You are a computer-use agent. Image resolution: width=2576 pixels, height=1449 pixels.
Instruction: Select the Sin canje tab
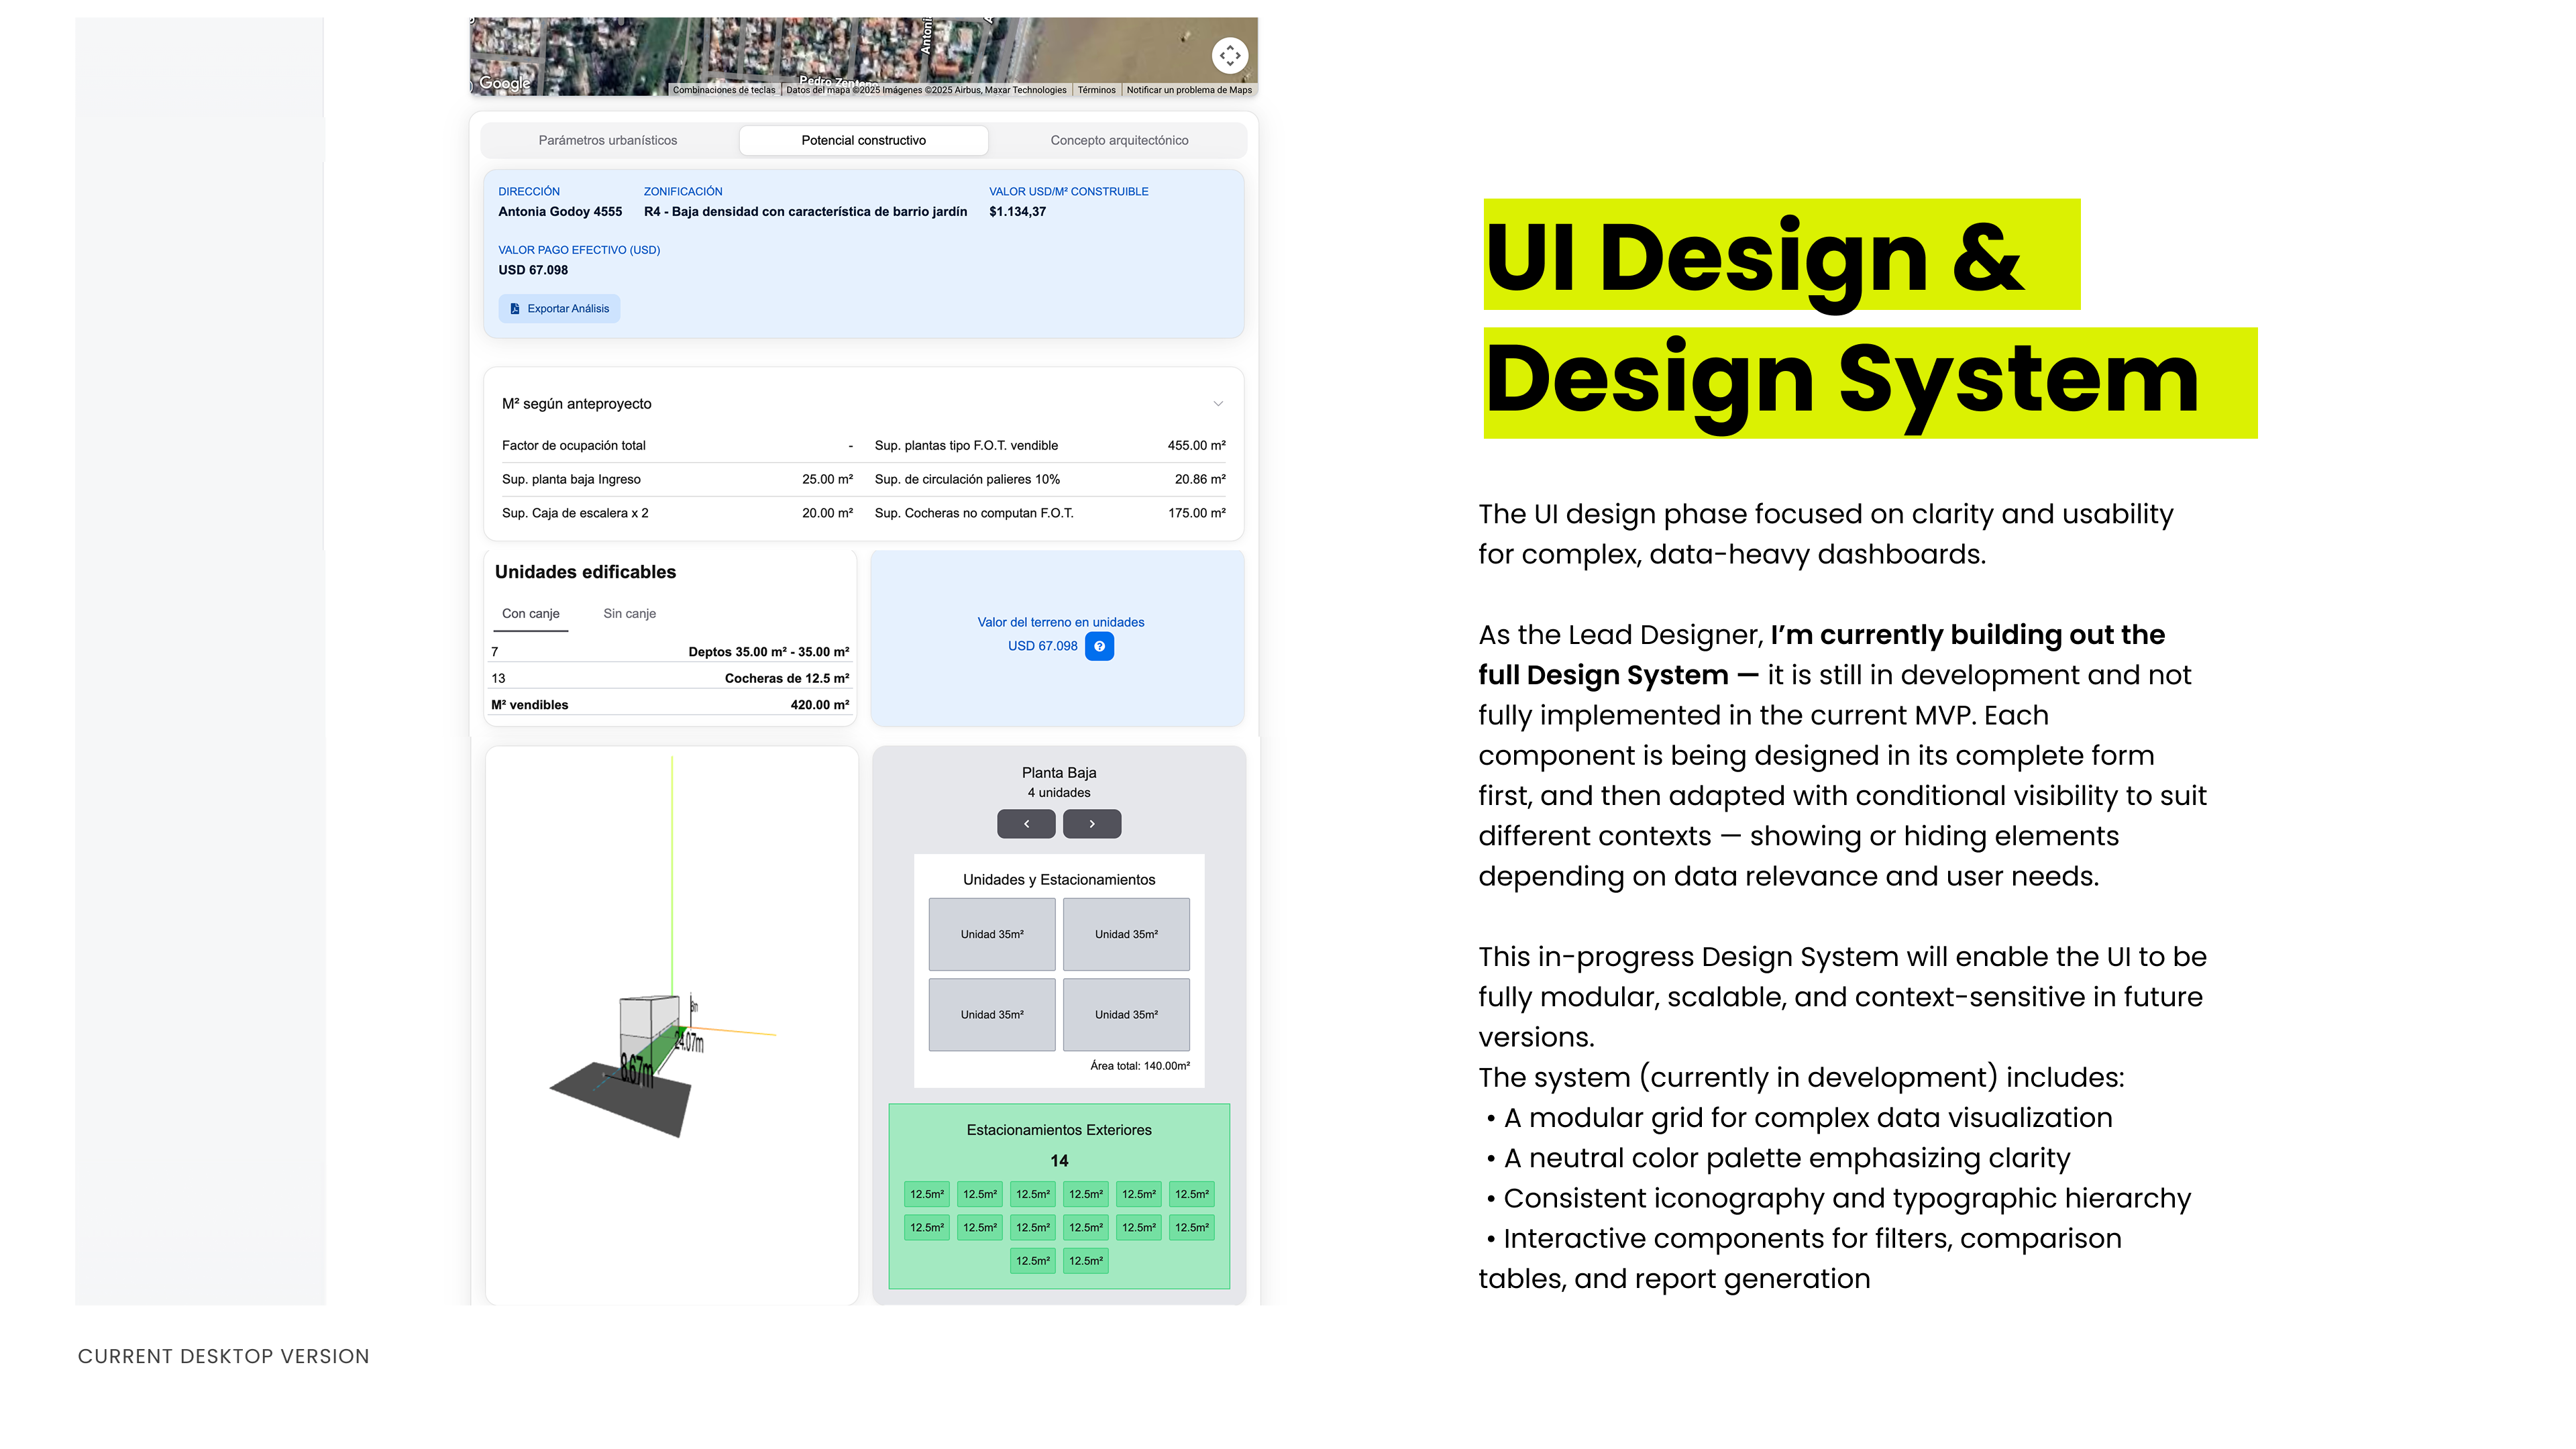[x=629, y=613]
